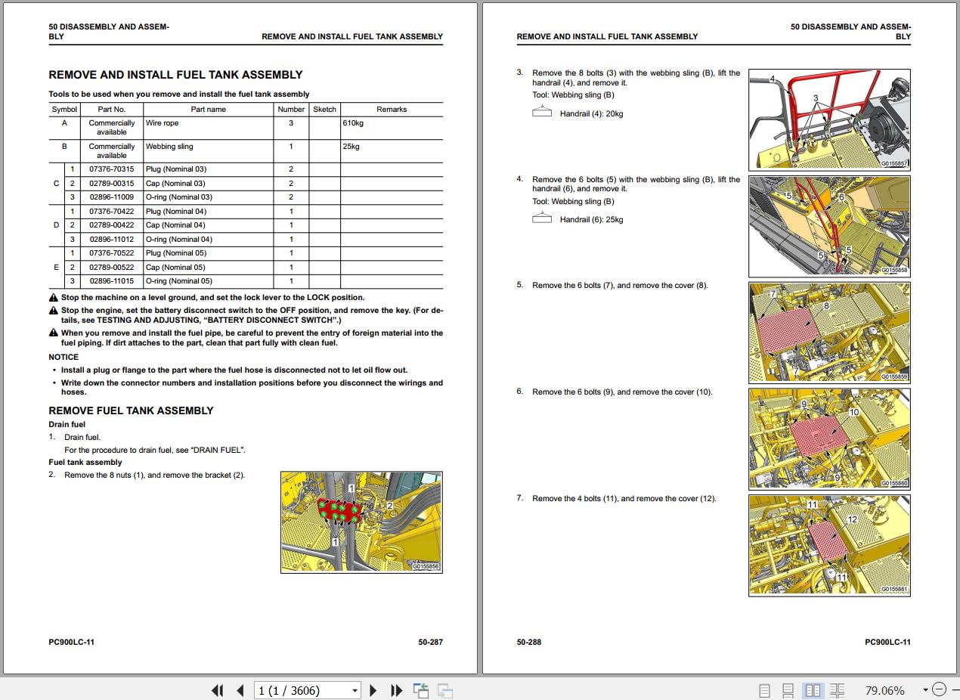Click the bracket removal illustration G0155856

[x=361, y=522]
